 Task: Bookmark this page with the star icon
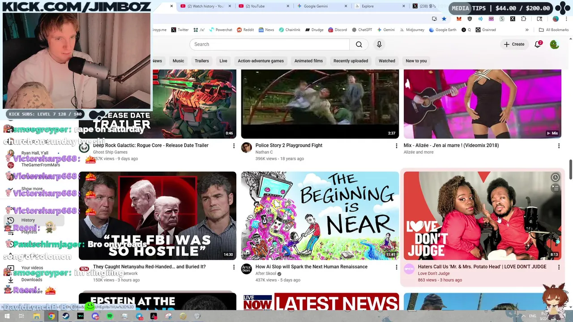444,19
